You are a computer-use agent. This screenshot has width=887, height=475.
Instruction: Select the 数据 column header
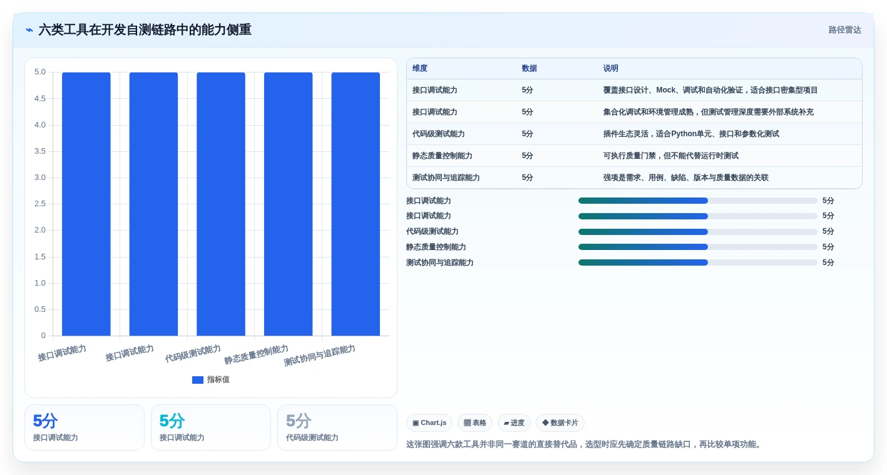click(x=530, y=69)
